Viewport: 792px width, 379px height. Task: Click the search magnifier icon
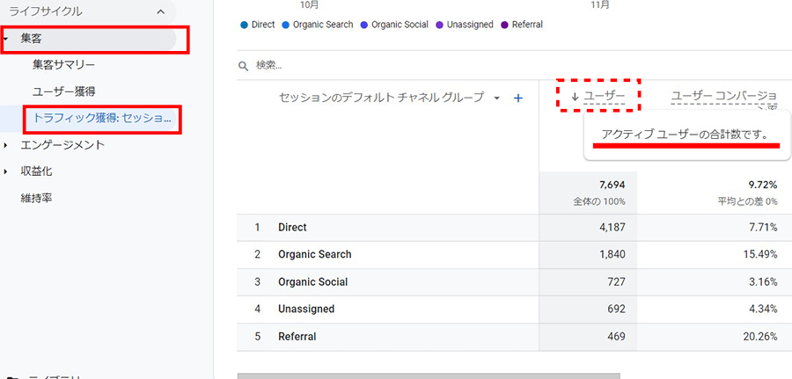243,65
